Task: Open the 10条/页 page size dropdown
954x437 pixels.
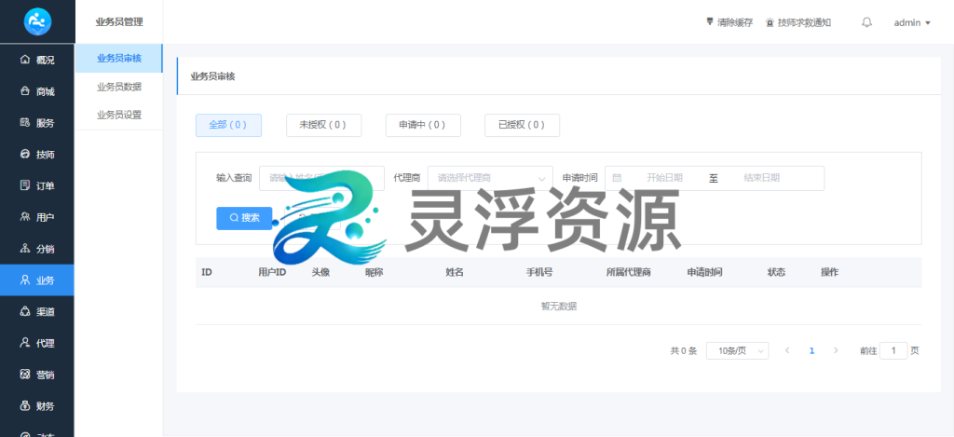Action: click(738, 350)
